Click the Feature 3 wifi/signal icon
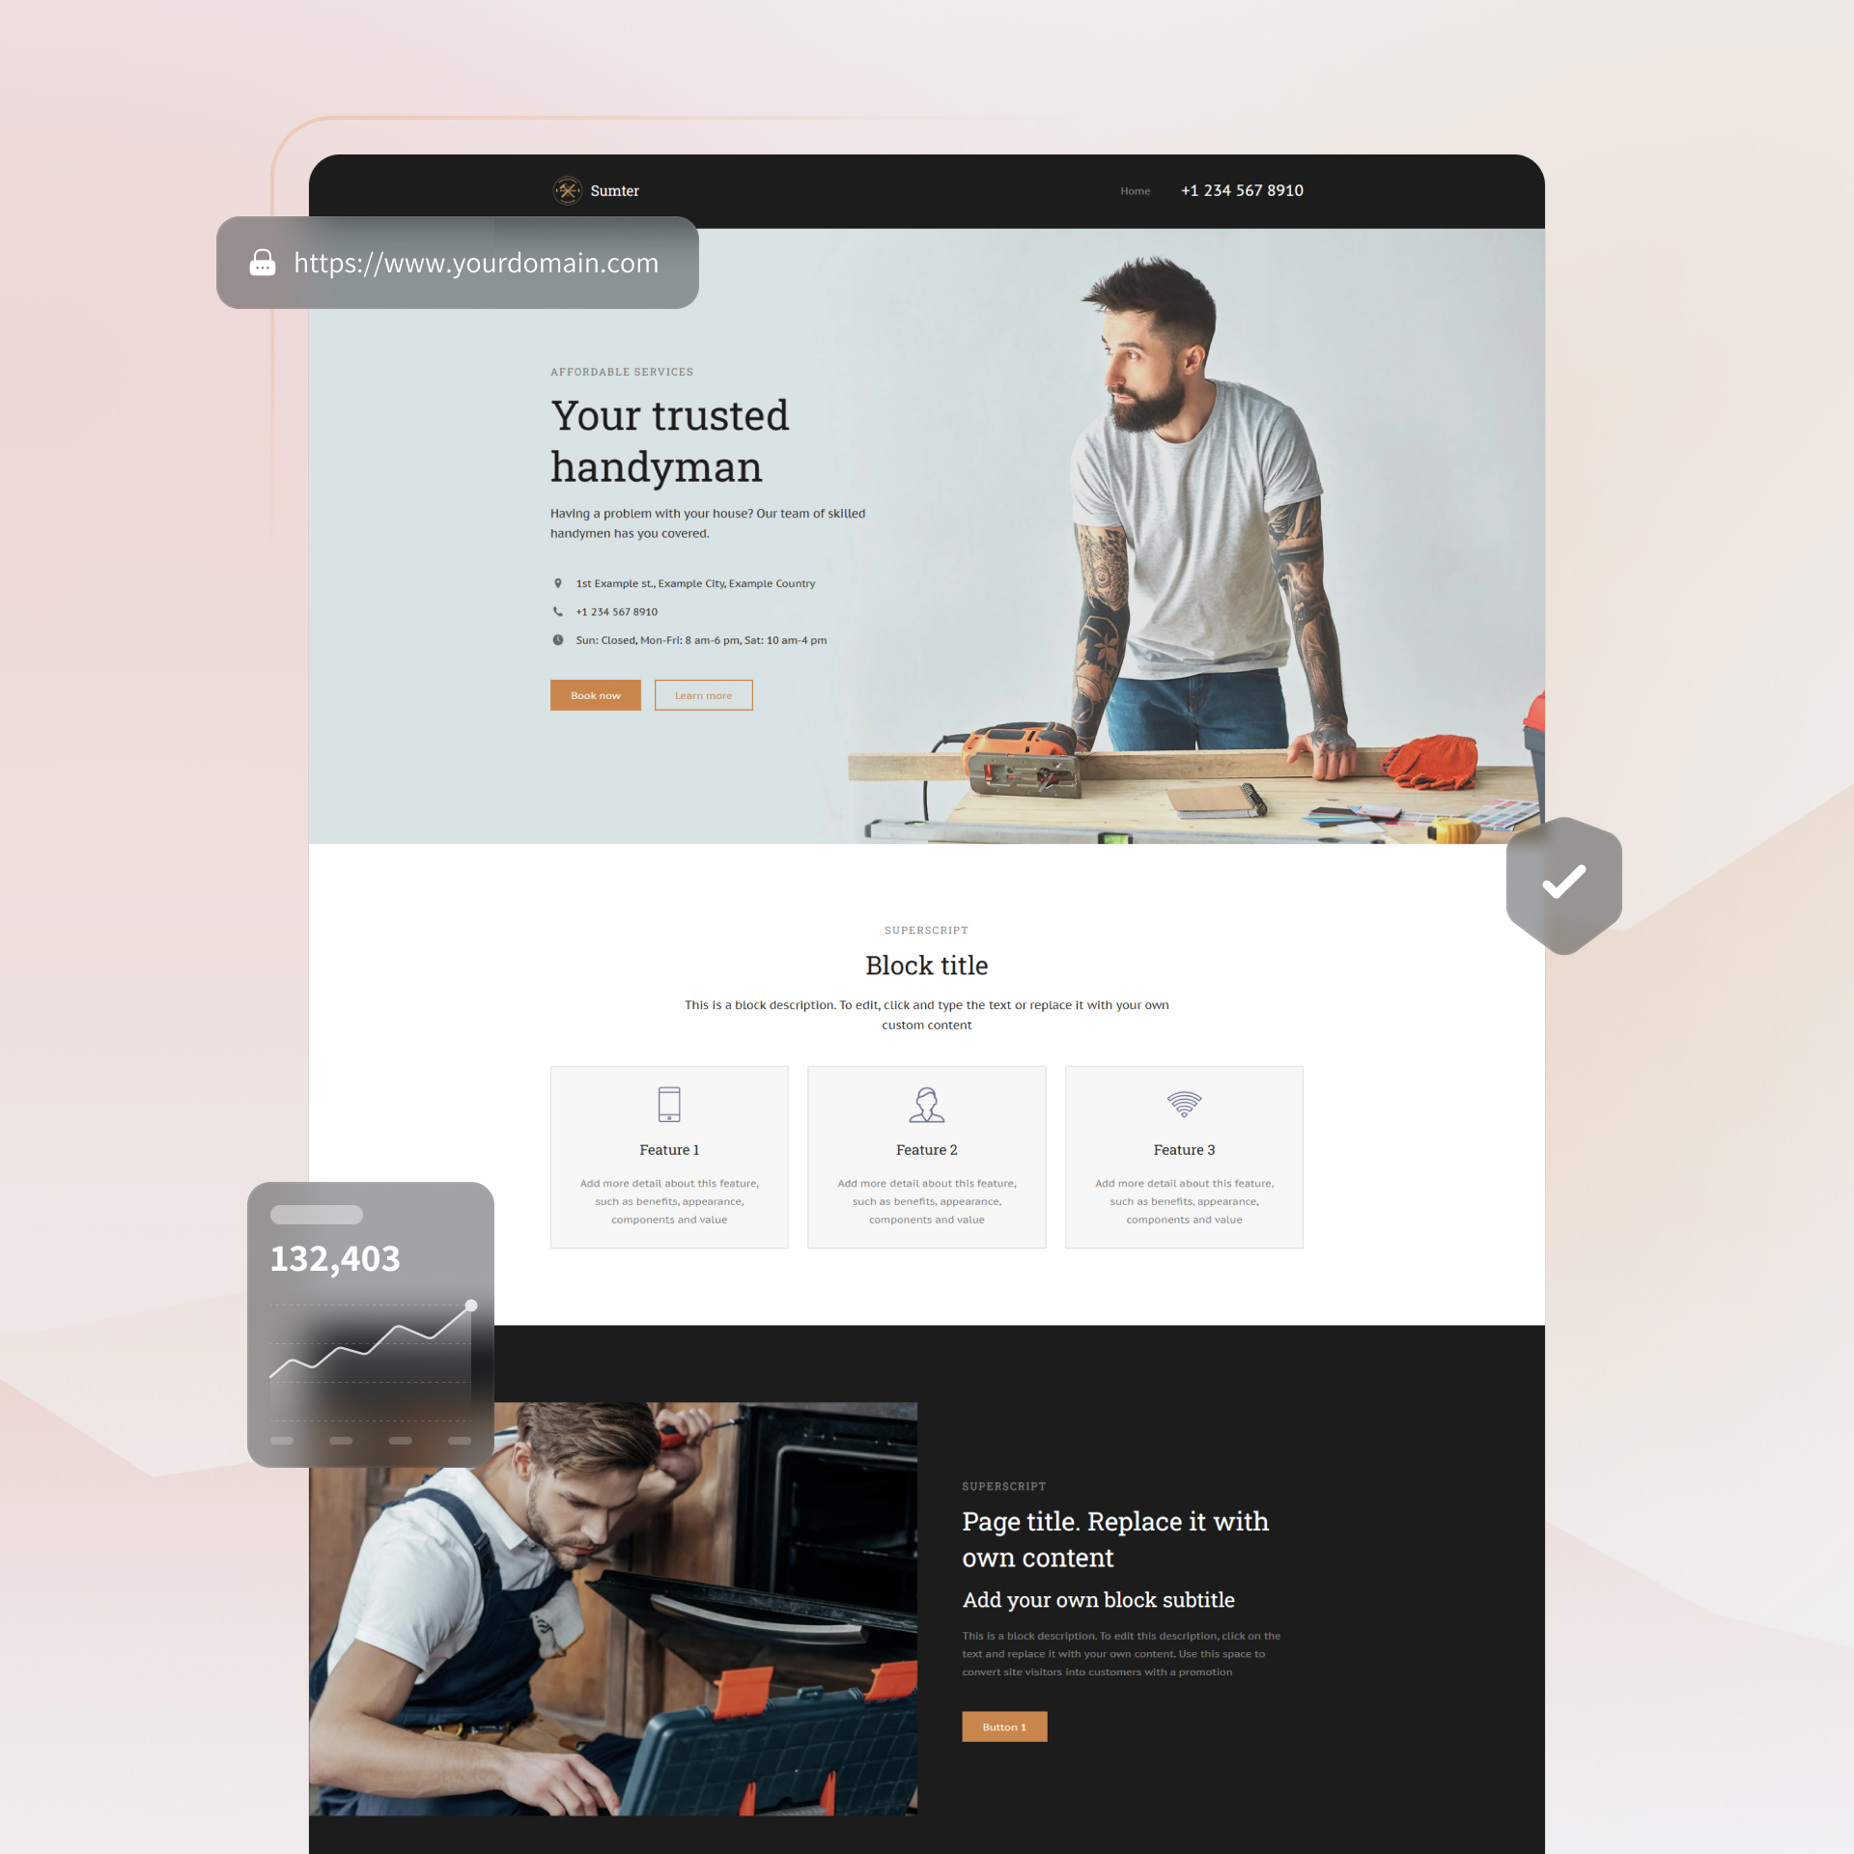The width and height of the screenshot is (1854, 1854). coord(1183,1104)
